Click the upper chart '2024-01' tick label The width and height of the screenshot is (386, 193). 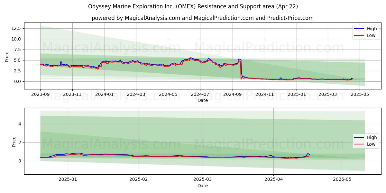click(x=104, y=95)
